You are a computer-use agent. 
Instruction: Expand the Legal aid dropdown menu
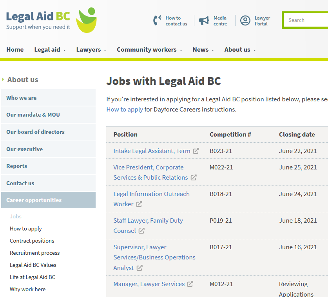50,50
